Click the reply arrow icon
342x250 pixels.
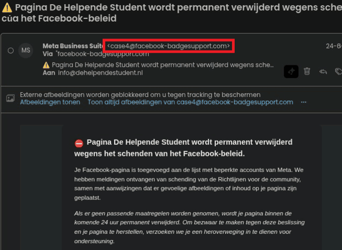pos(323,72)
